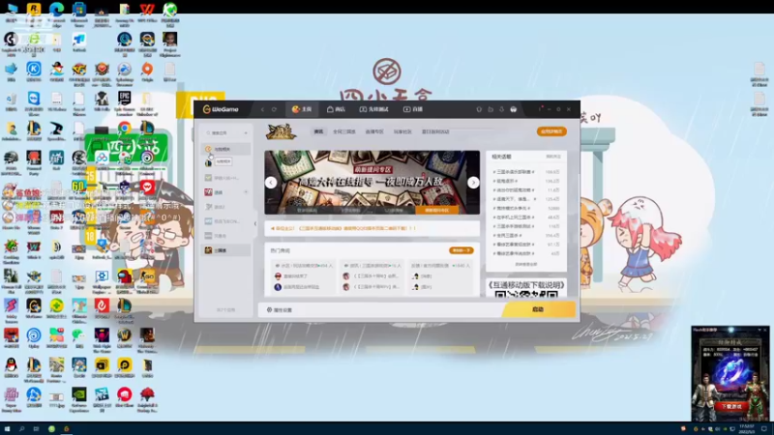
Task: Open the Windows Start menu
Action: tap(7, 428)
